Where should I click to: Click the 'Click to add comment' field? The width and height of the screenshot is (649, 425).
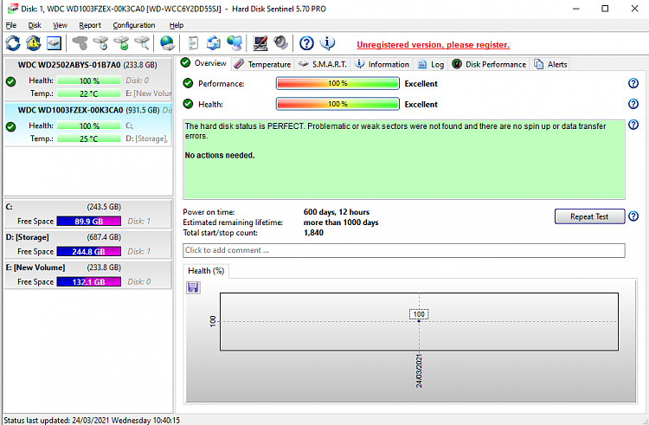403,250
